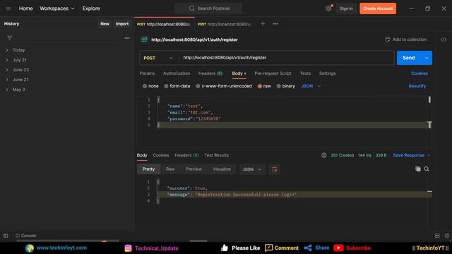Open the History panel three-dots options
Viewport: 452px width, 254px height.
tap(127, 38)
